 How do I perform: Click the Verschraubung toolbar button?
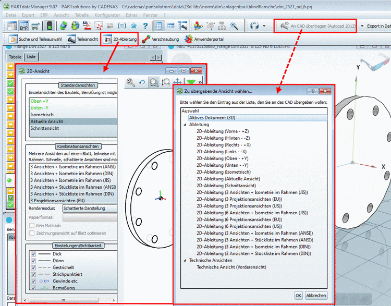[x=161, y=39]
